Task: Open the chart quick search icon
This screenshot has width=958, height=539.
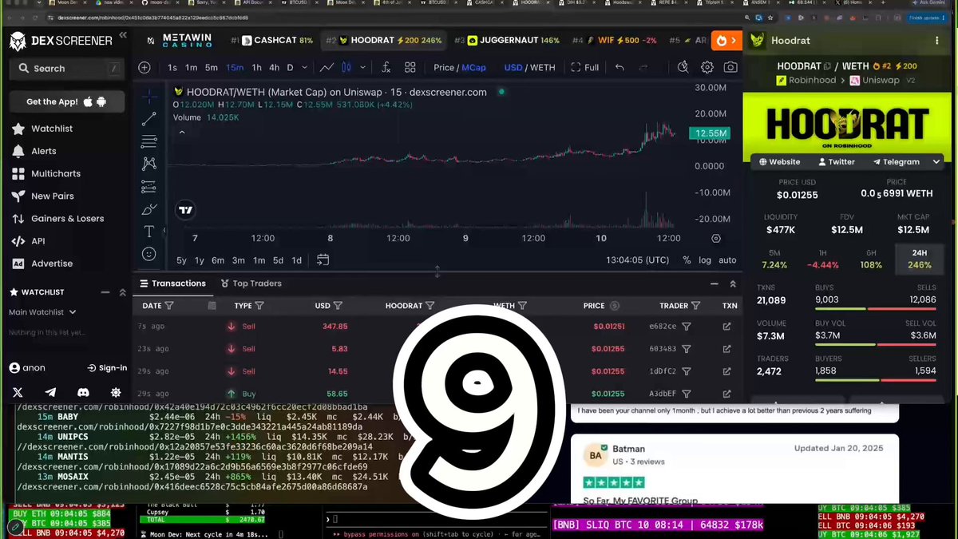Action: [x=683, y=68]
